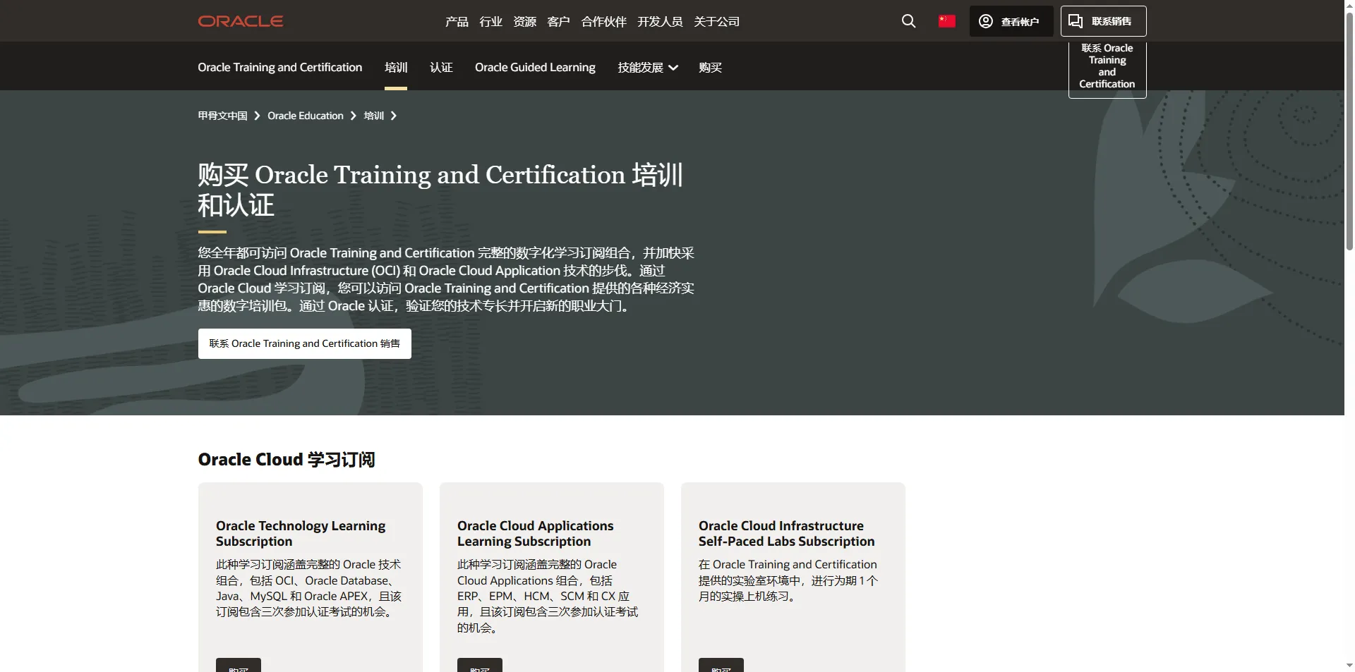Click 联系 Oracle Training and Certification 销售

[x=304, y=343]
